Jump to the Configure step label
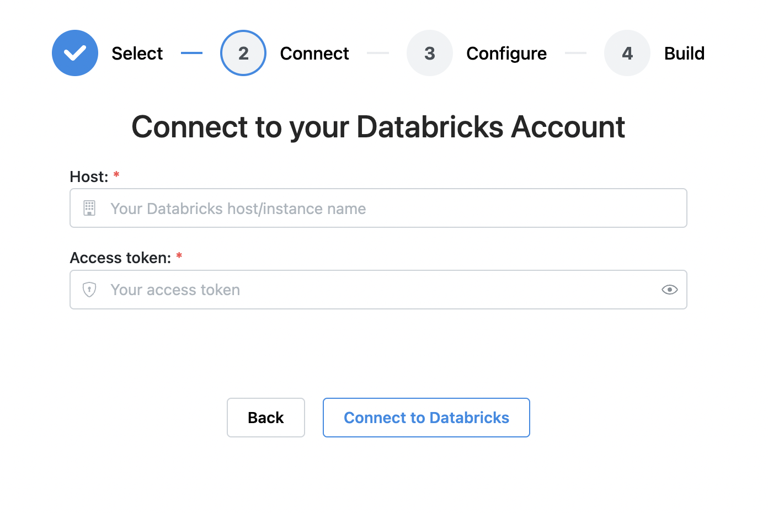 click(x=506, y=54)
